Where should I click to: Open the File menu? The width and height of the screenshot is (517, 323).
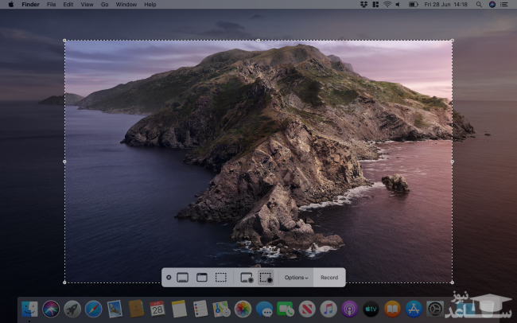click(51, 5)
